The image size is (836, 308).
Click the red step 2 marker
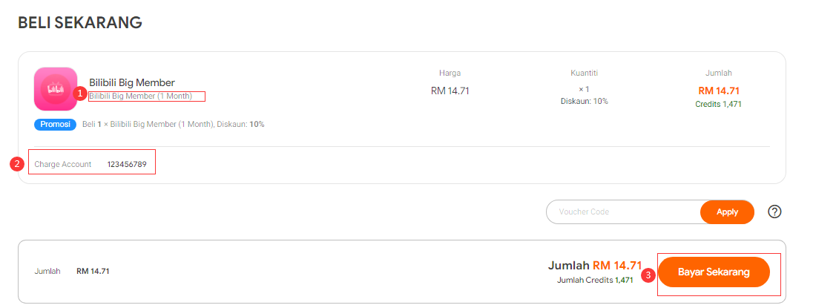[x=17, y=165]
